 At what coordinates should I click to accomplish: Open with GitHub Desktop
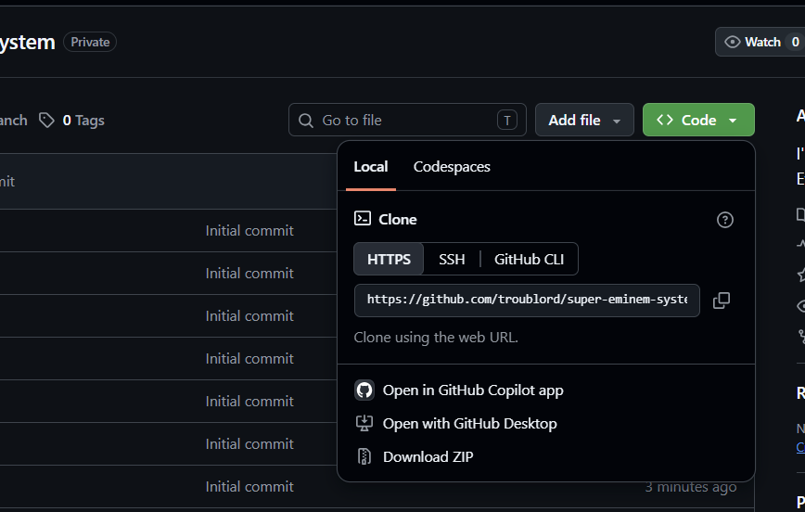point(456,424)
